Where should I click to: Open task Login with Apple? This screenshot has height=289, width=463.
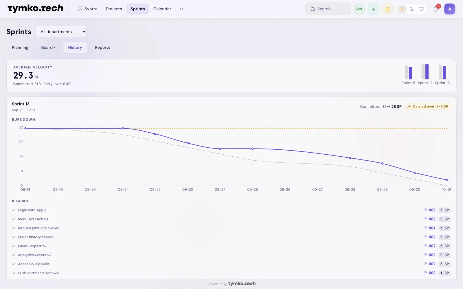coord(32,210)
